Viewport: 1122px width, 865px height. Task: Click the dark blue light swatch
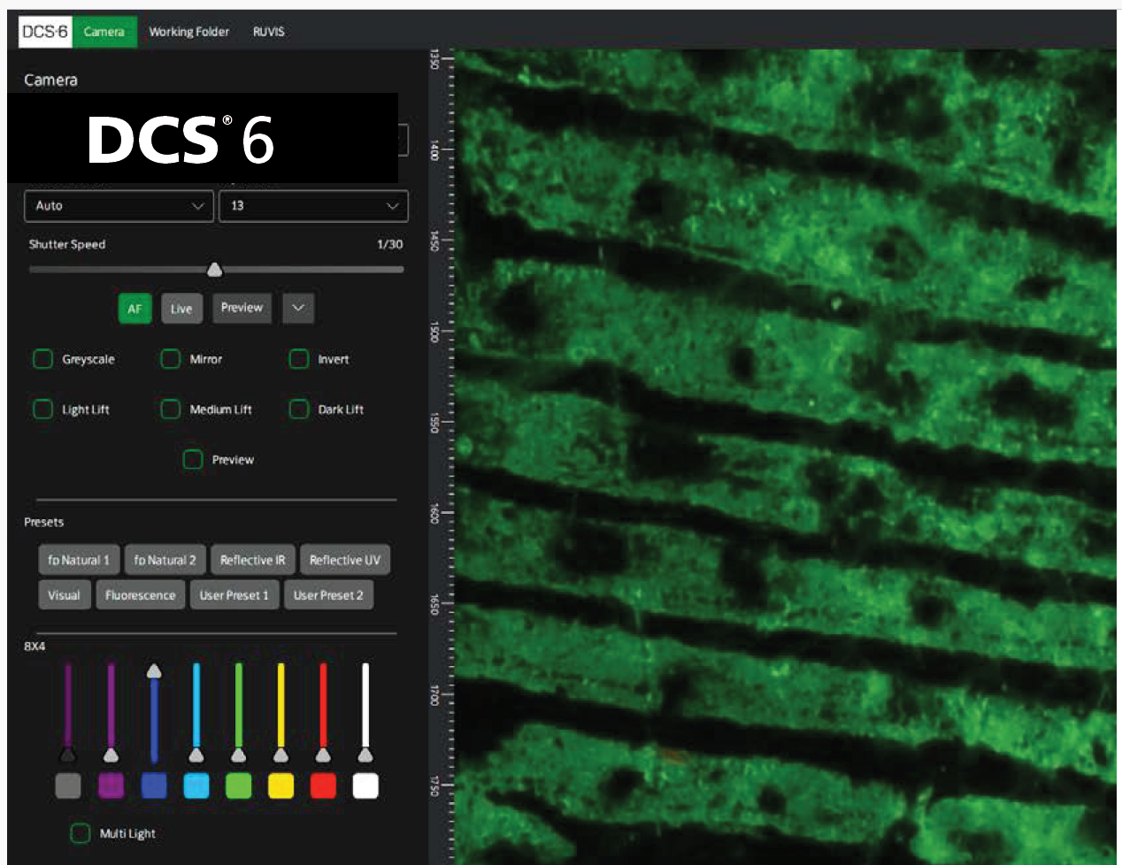(154, 785)
